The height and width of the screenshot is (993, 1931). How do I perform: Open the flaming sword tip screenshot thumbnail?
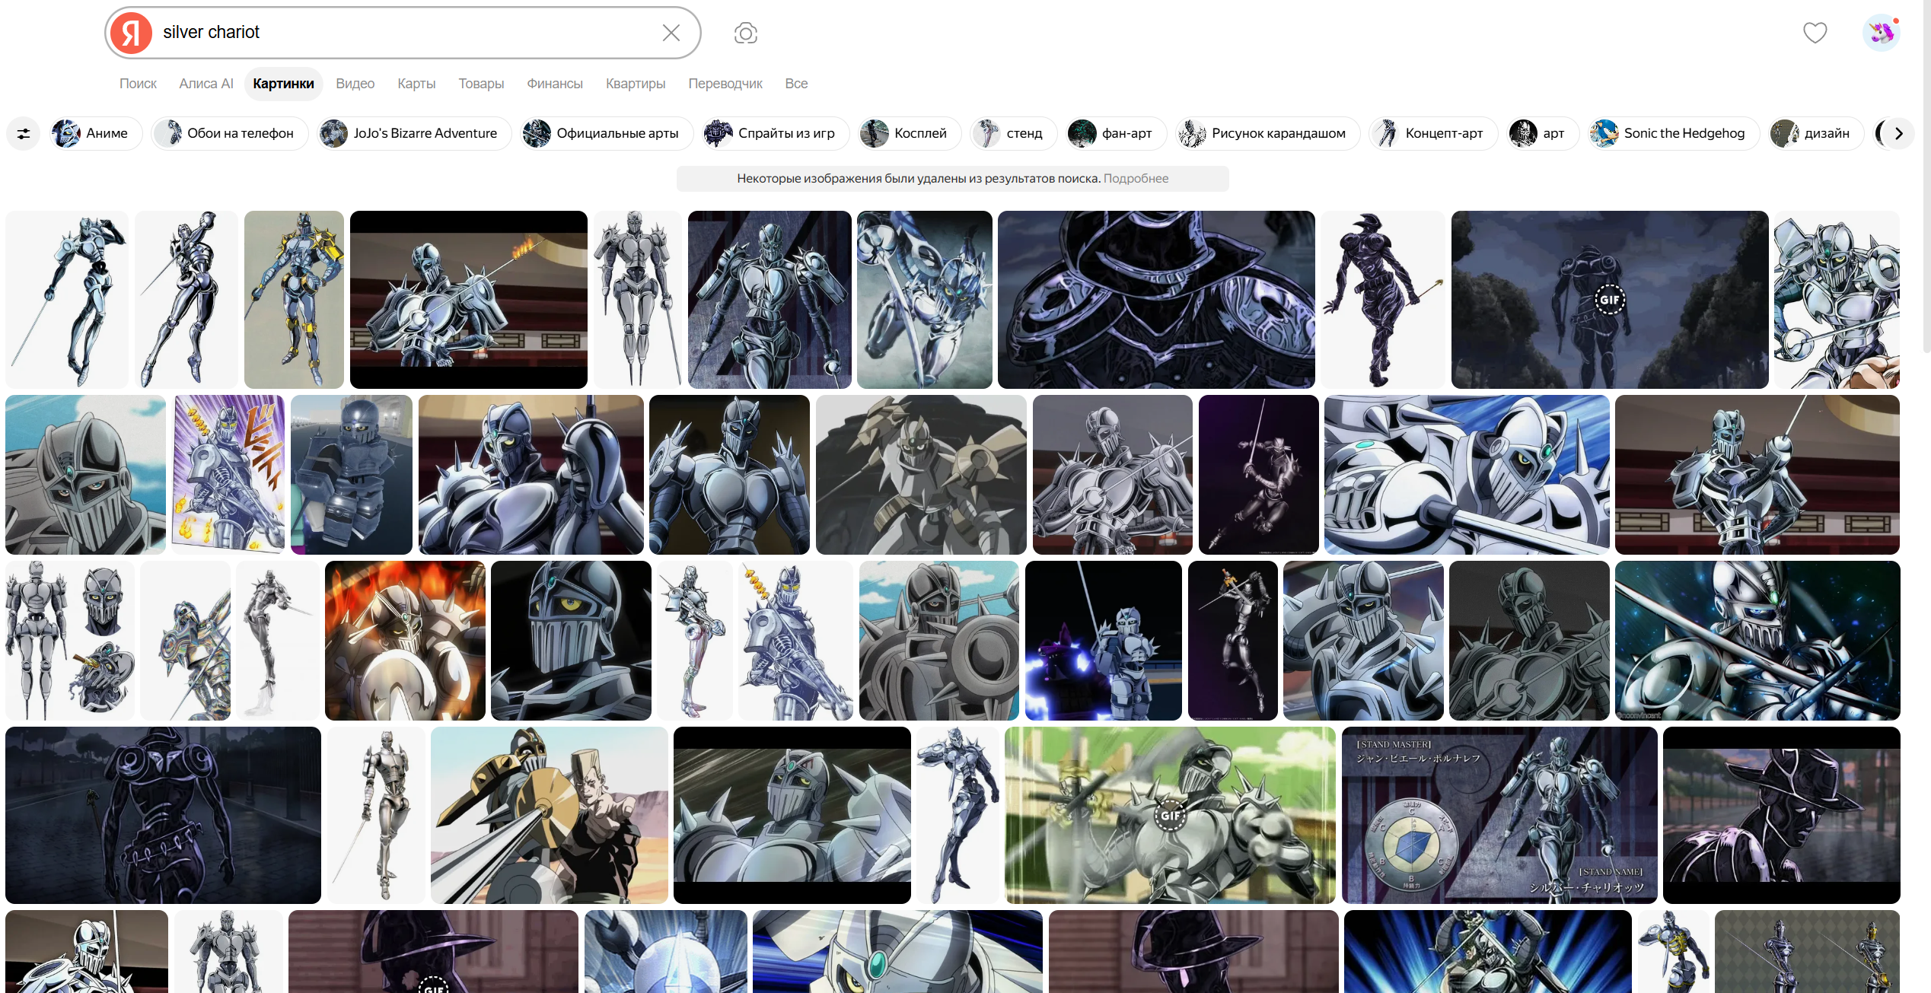(x=469, y=300)
